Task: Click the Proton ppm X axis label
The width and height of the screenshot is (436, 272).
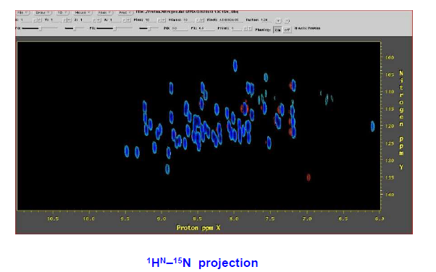Action: click(x=198, y=228)
